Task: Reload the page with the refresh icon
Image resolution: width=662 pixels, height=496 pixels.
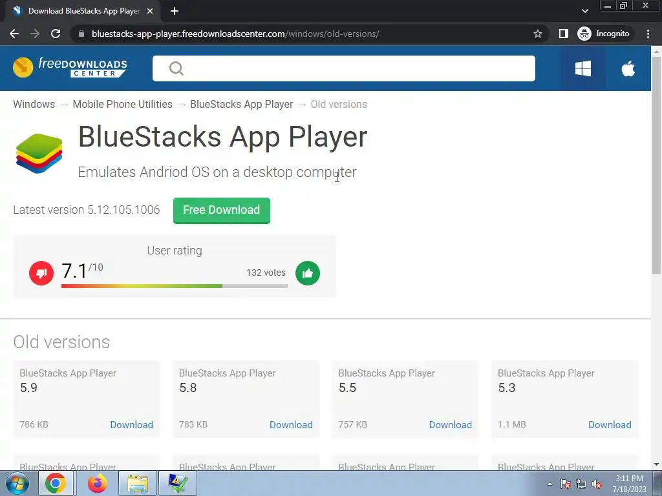Action: [x=56, y=34]
